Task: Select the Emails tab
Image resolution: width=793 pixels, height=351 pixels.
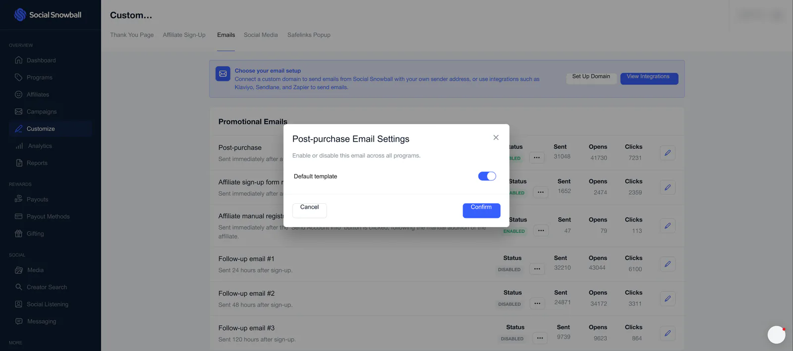Action: click(226, 35)
